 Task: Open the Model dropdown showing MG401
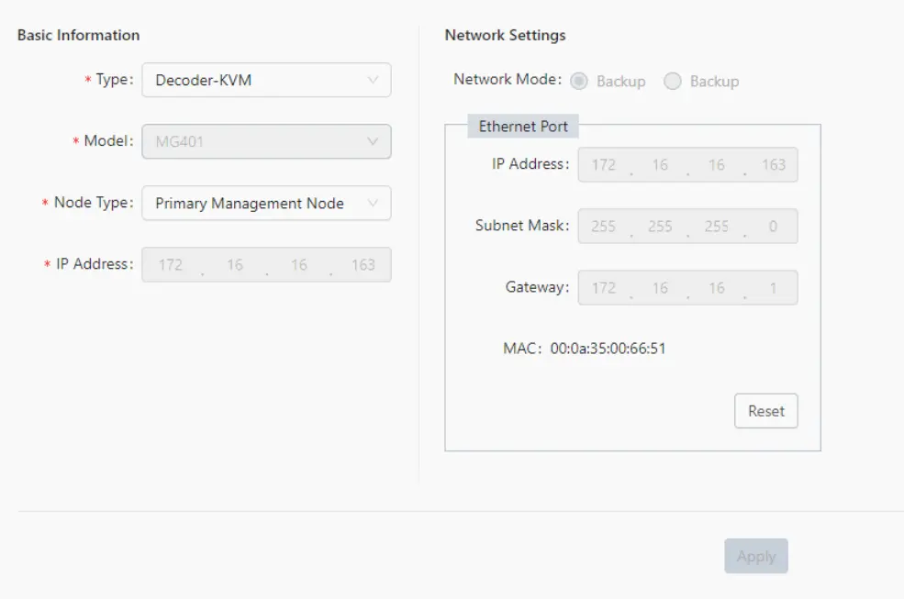click(266, 141)
